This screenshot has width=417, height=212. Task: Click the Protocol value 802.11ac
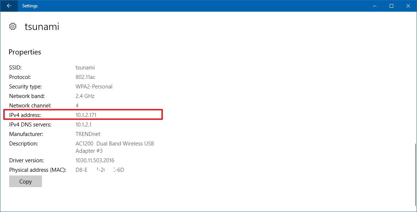tap(85, 77)
